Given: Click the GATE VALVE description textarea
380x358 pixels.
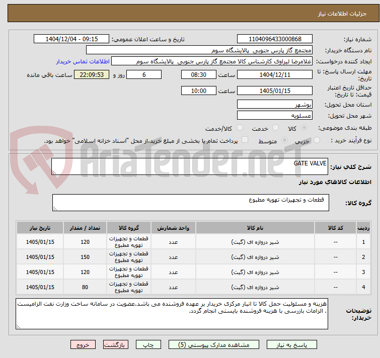Looking at the screenshot, I should click(190, 166).
